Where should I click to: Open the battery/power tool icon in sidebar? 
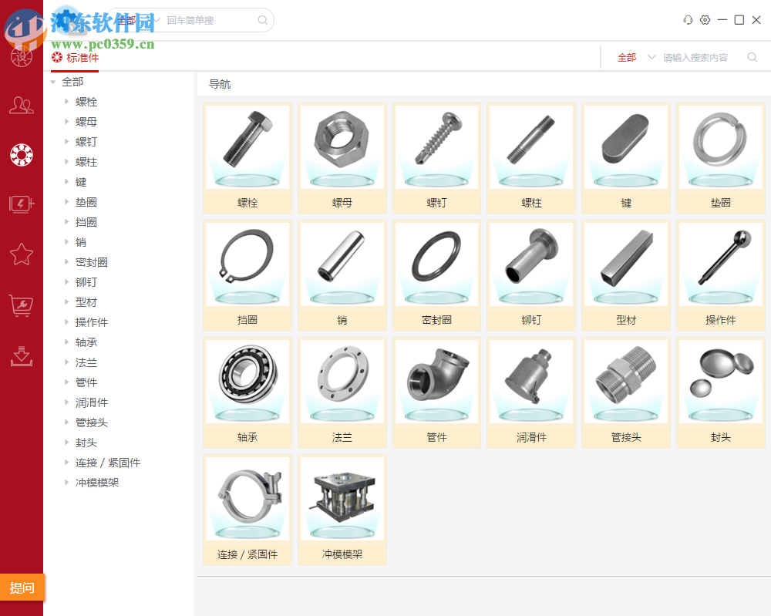click(x=21, y=204)
